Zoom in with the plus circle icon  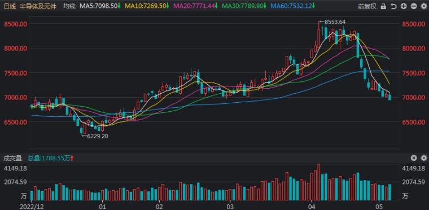pyautogui.click(x=404, y=6)
